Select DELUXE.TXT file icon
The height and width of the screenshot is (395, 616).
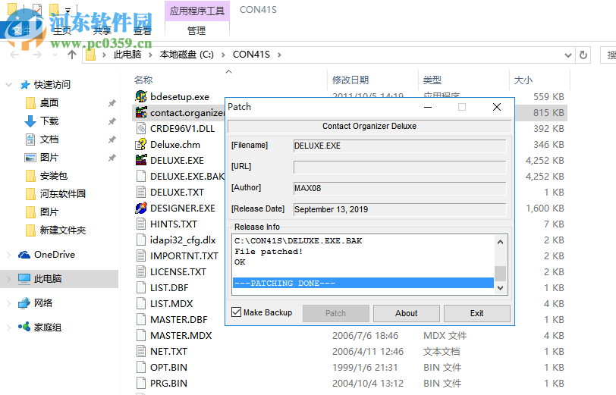pyautogui.click(x=141, y=192)
